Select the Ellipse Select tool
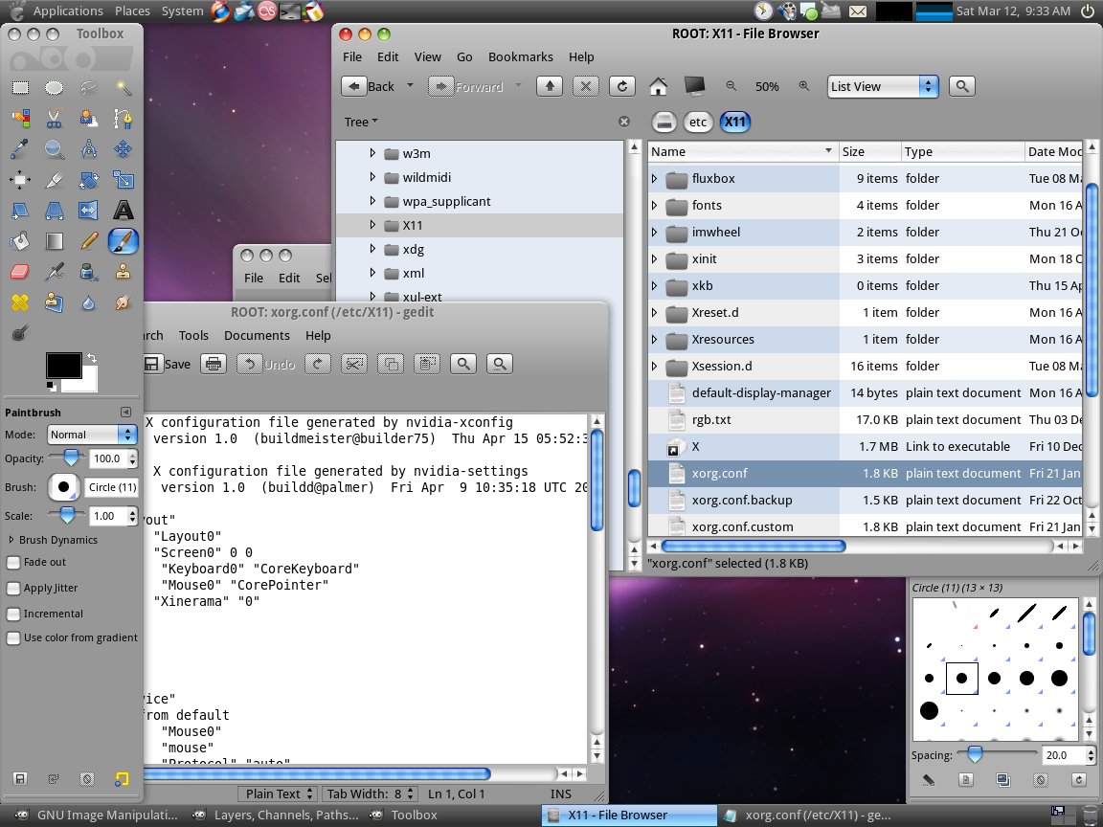The height and width of the screenshot is (827, 1103). tap(55, 88)
